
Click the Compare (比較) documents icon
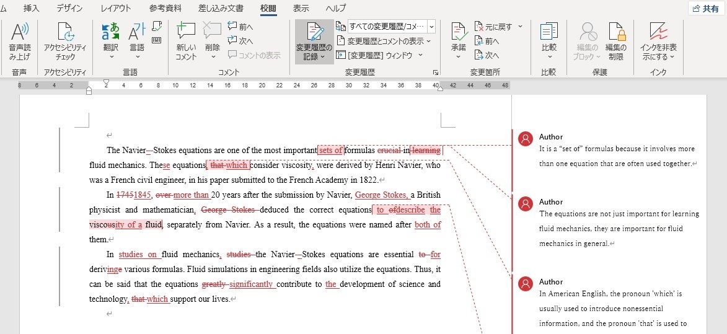(549, 32)
